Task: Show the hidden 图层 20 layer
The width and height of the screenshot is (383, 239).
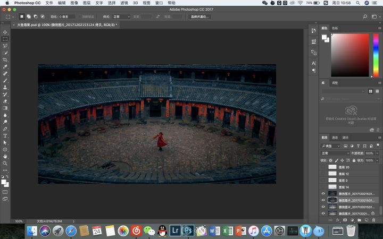Action: (x=323, y=167)
